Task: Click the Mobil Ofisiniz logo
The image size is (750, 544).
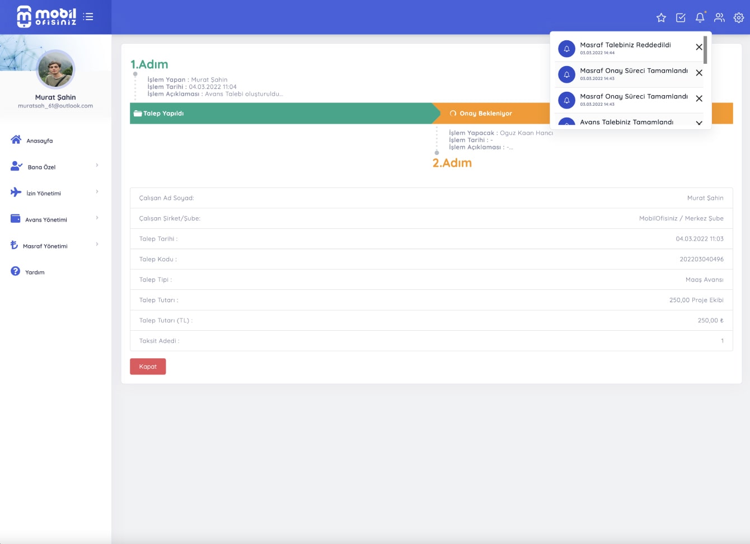Action: point(46,17)
